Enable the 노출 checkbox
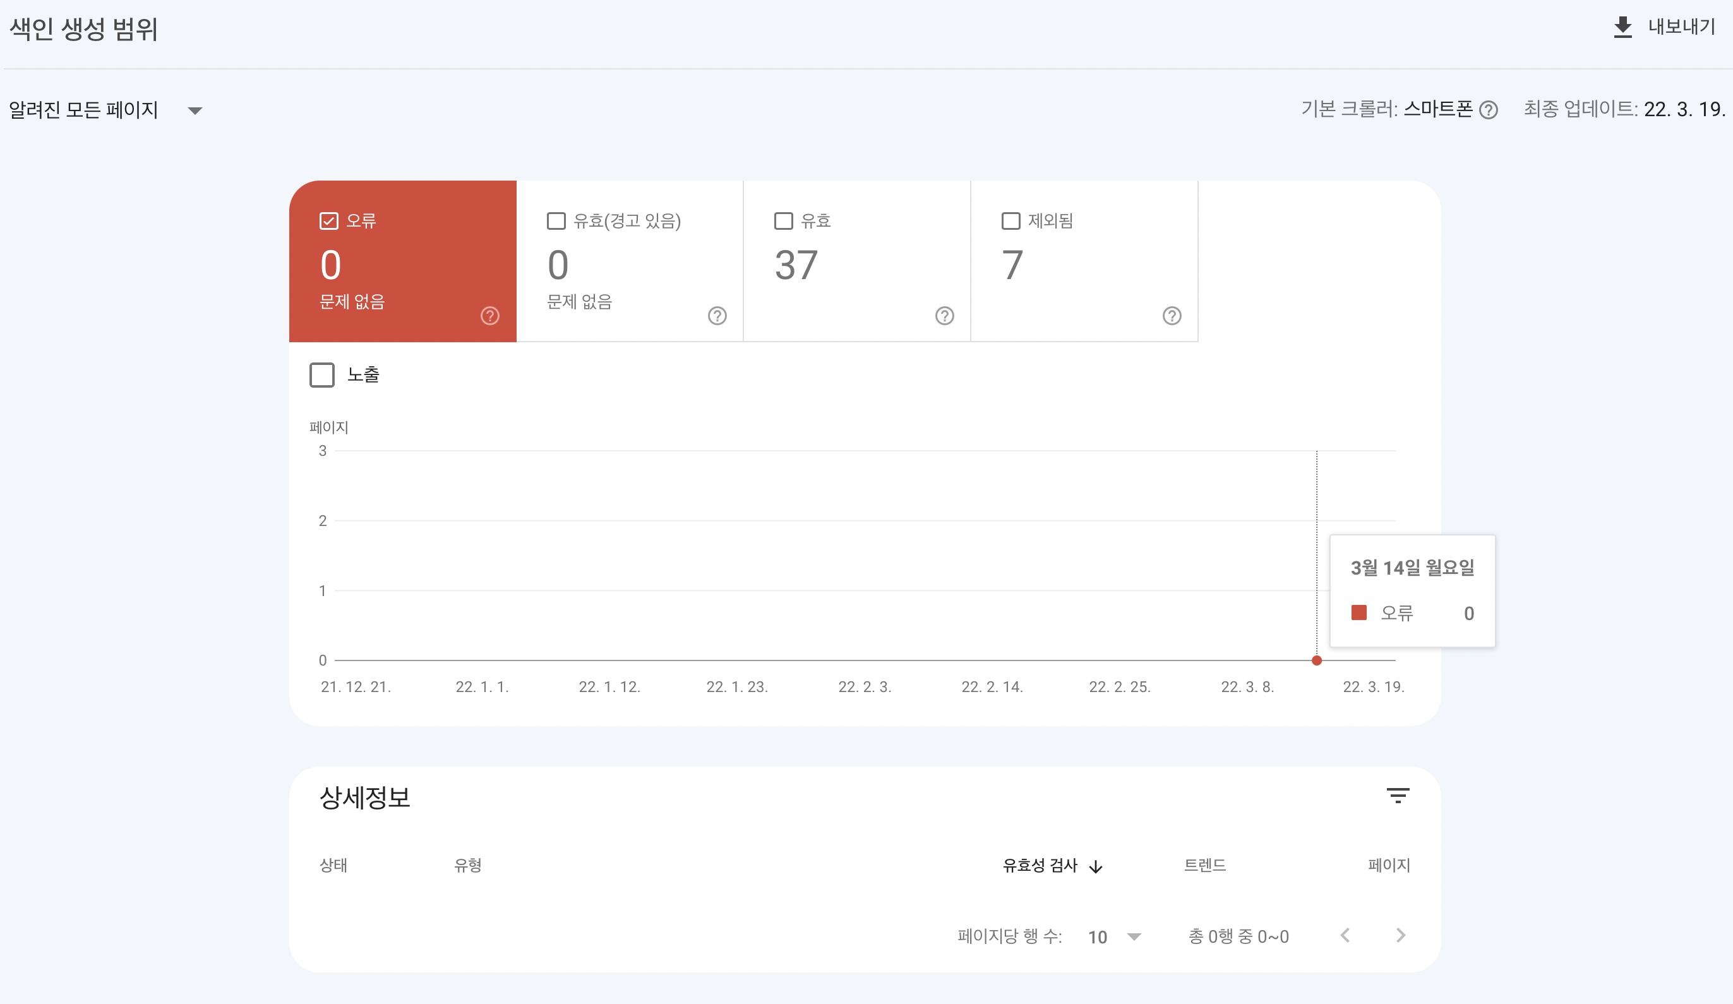 (x=322, y=375)
